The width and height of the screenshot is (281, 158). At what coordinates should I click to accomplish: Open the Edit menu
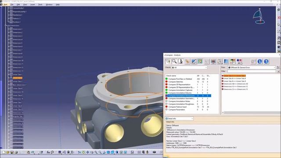pos(18,4)
